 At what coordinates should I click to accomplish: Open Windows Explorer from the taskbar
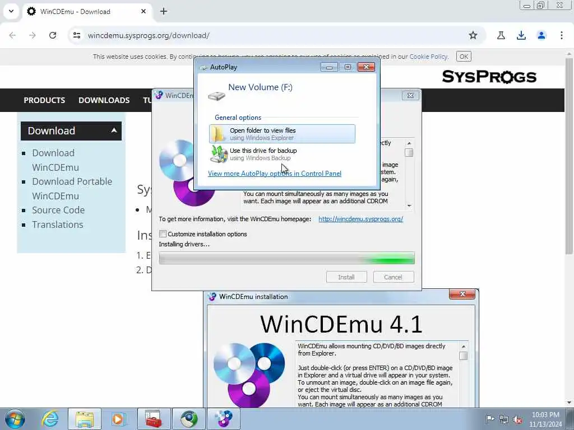(x=85, y=419)
